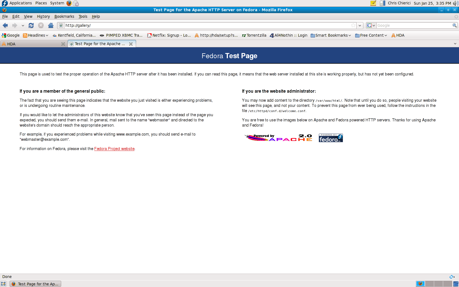
Task: Close the HDA tab
Action: (x=63, y=44)
